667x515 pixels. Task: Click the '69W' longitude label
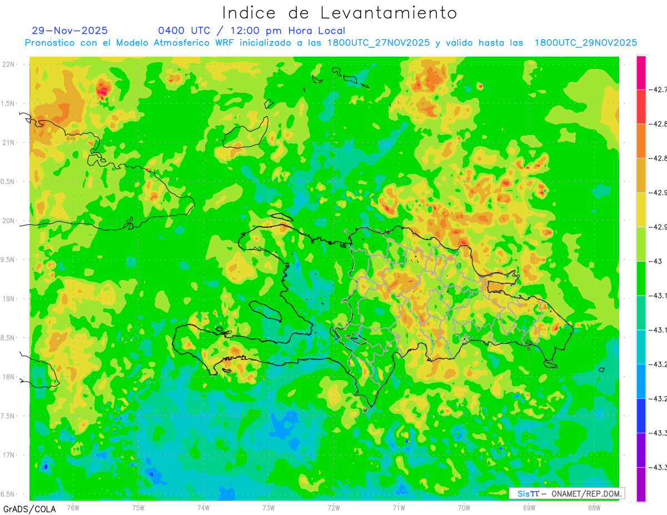point(529,507)
